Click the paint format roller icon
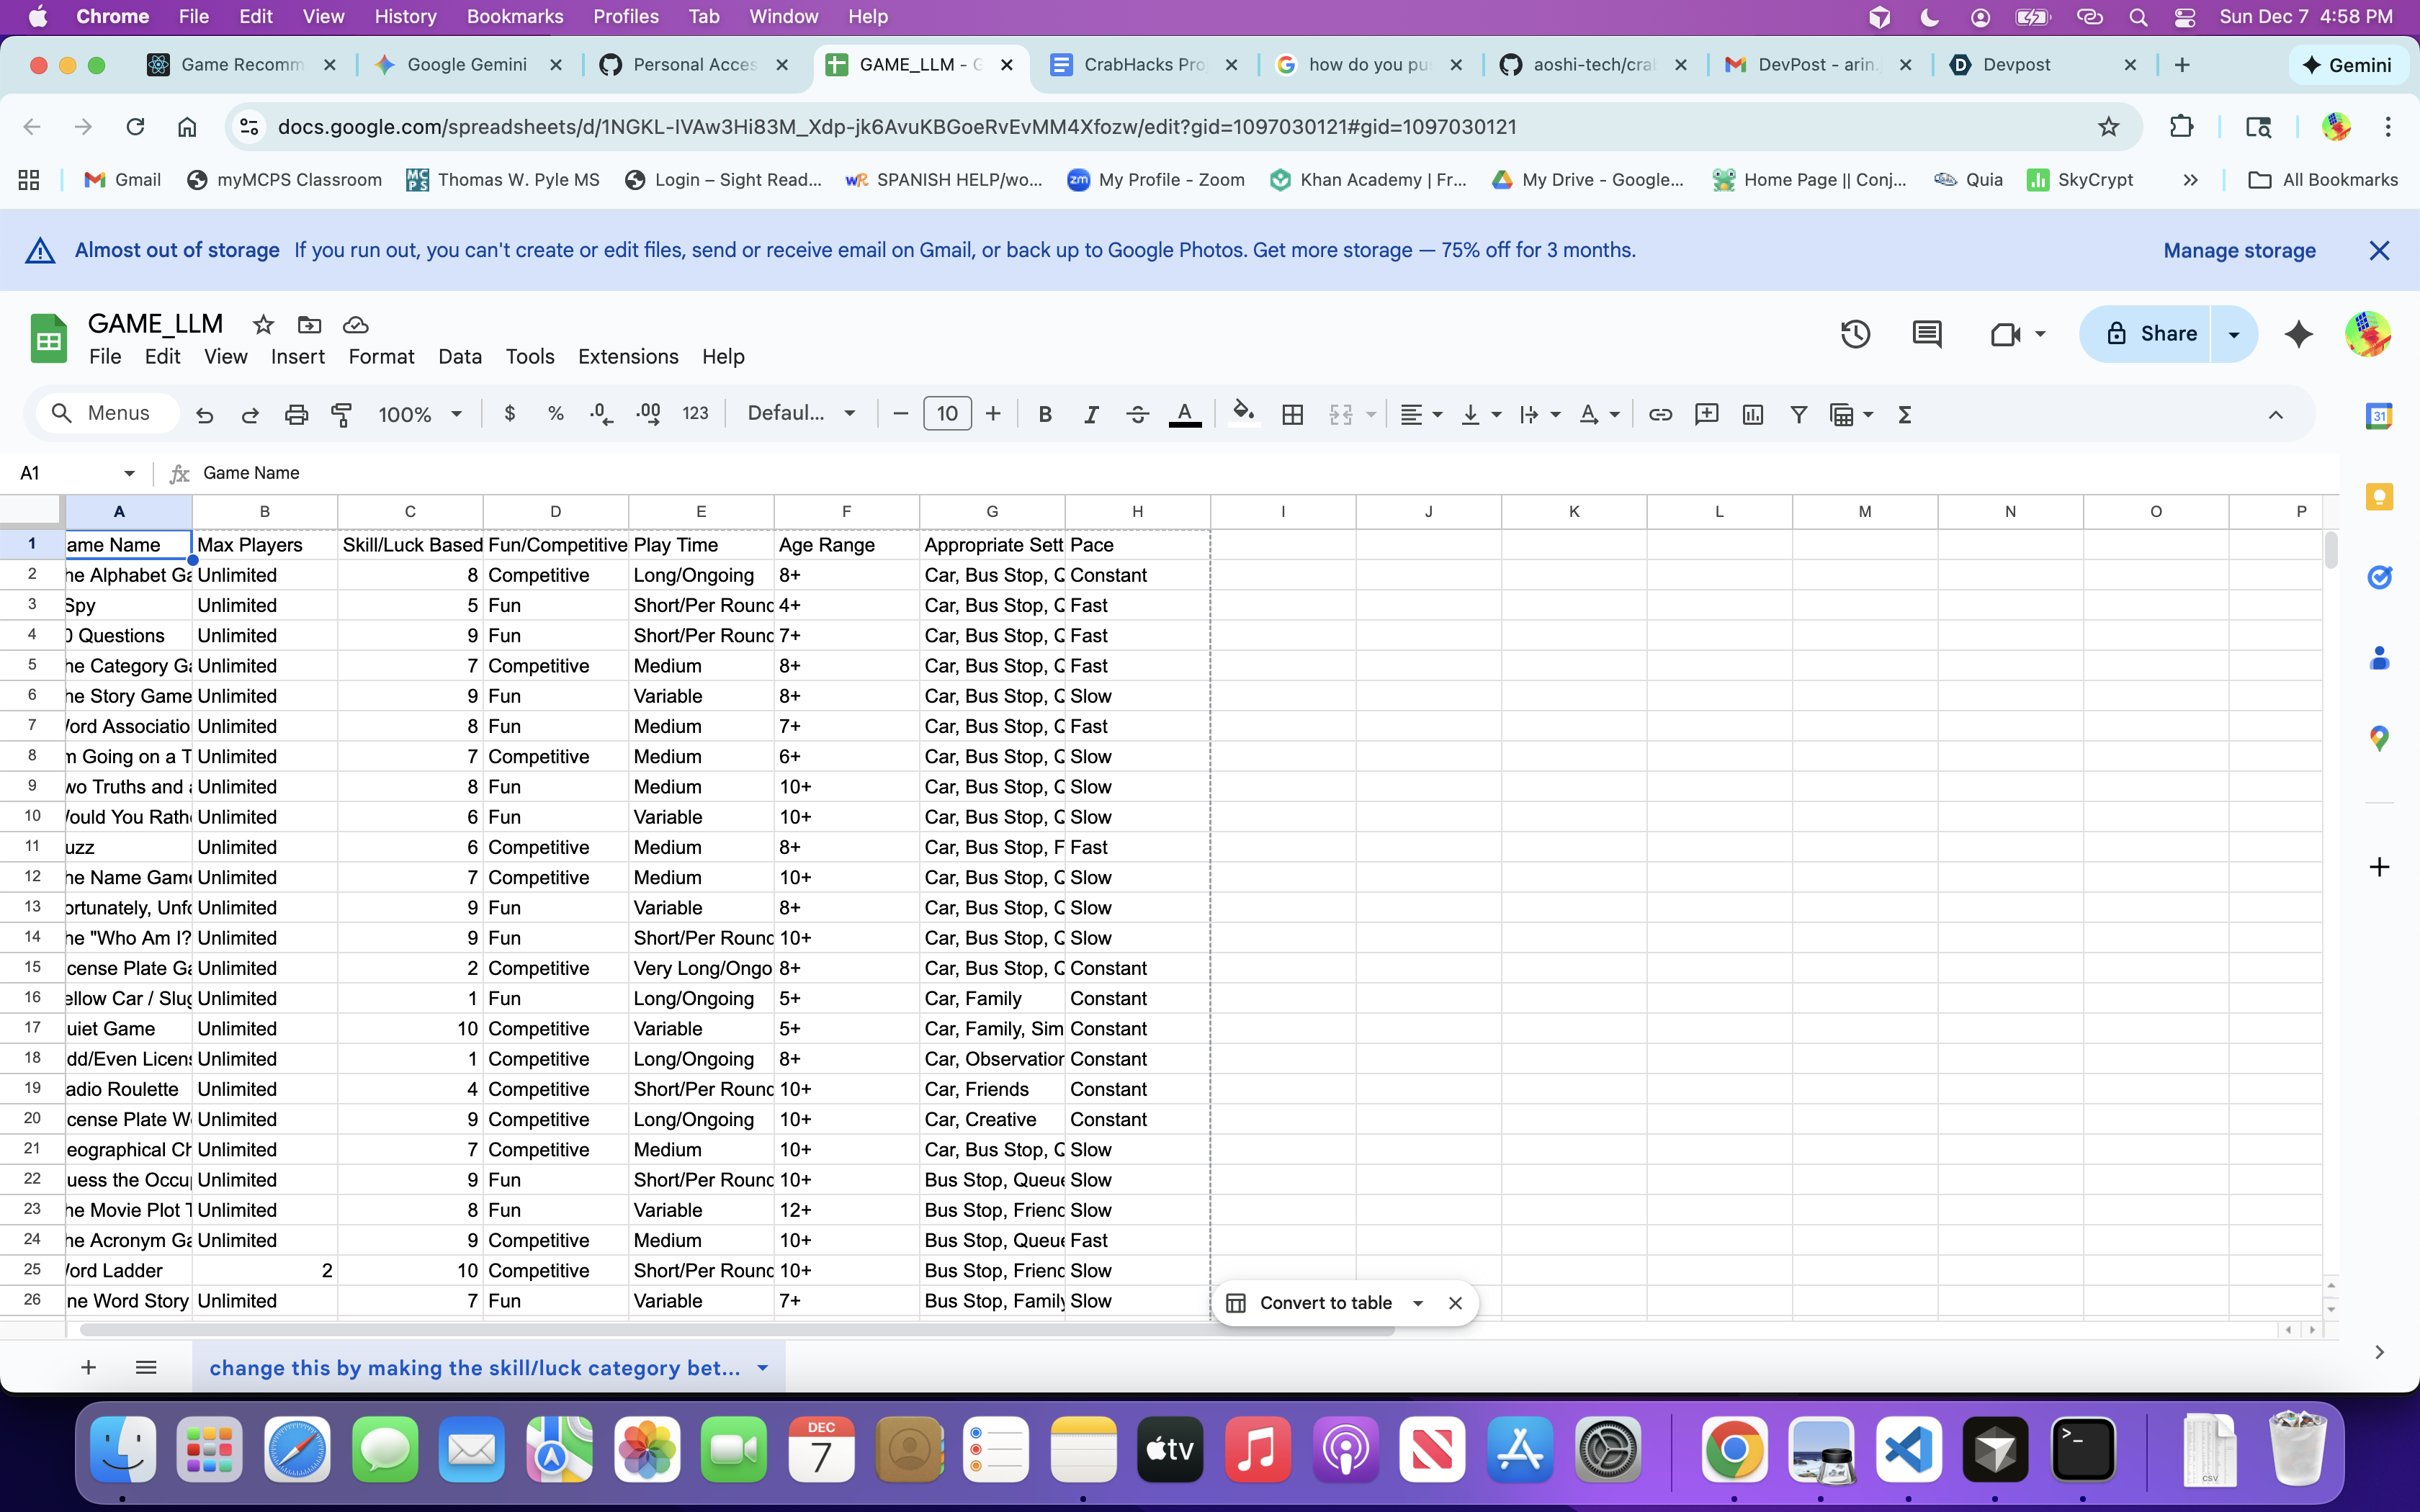The image size is (2420, 1512). click(342, 414)
